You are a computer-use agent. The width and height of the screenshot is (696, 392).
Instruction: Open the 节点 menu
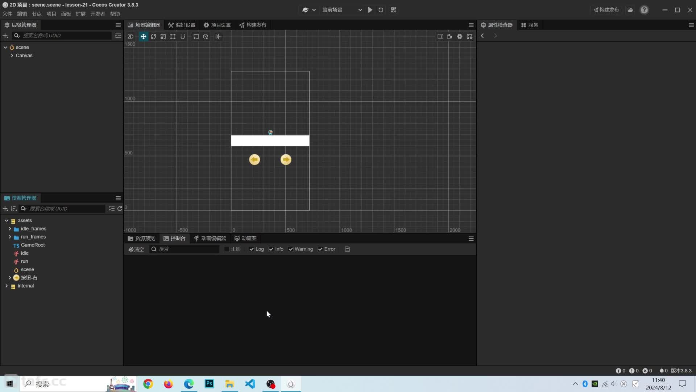tap(37, 14)
